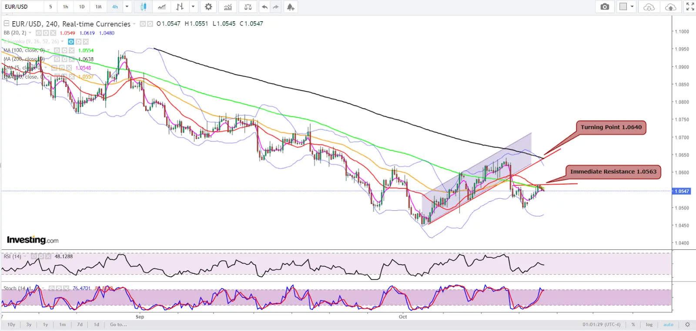Take a chart snapshot with the camera

pyautogui.click(x=605, y=7)
